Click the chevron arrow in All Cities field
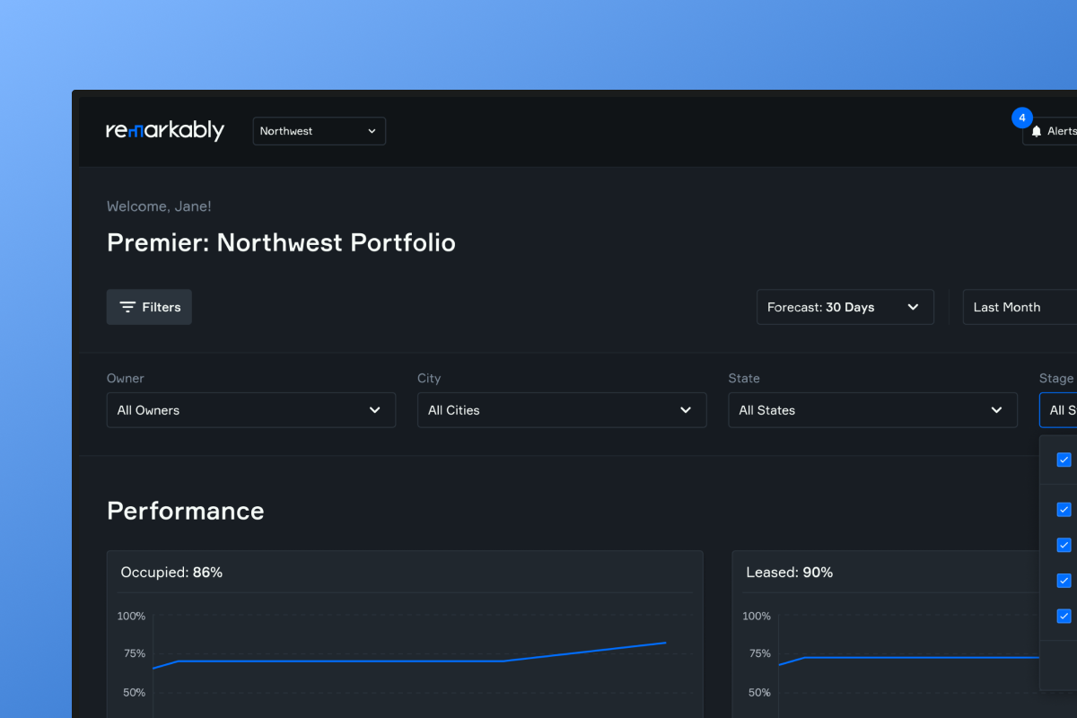This screenshot has height=718, width=1077. pyautogui.click(x=686, y=410)
